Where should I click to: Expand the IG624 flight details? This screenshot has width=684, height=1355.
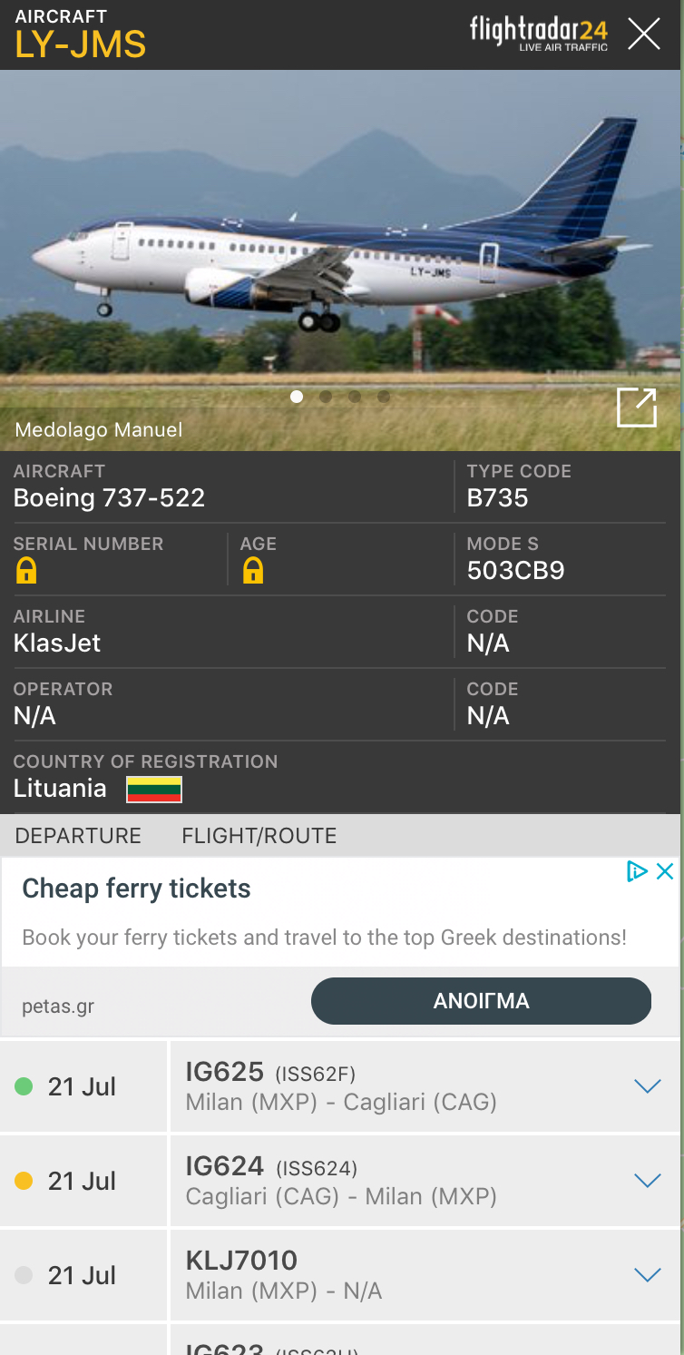[647, 1181]
